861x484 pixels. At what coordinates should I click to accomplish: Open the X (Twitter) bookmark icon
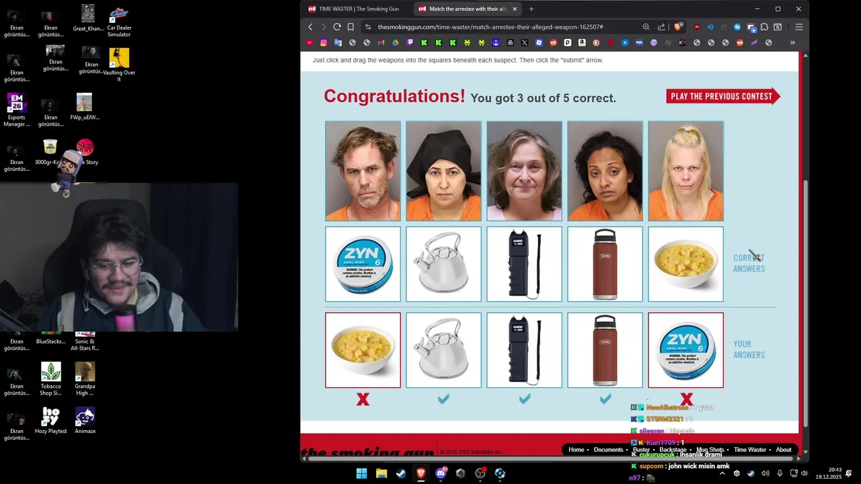coord(525,42)
